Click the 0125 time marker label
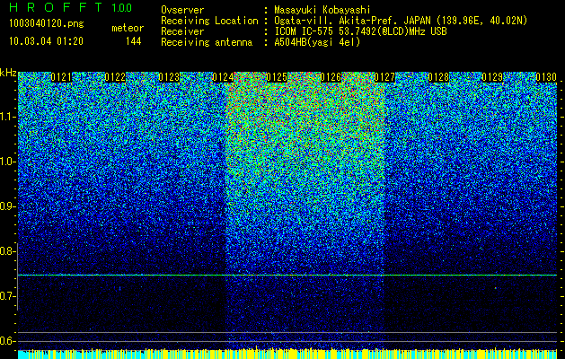Viewport: 565px width, 359px height. pos(277,77)
